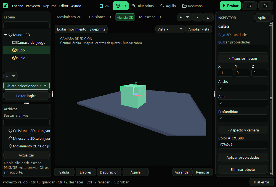Screen dimensions: 276x187
Task: Open the dropdown arrow beside new-scene plus
Action: [187, 17]
